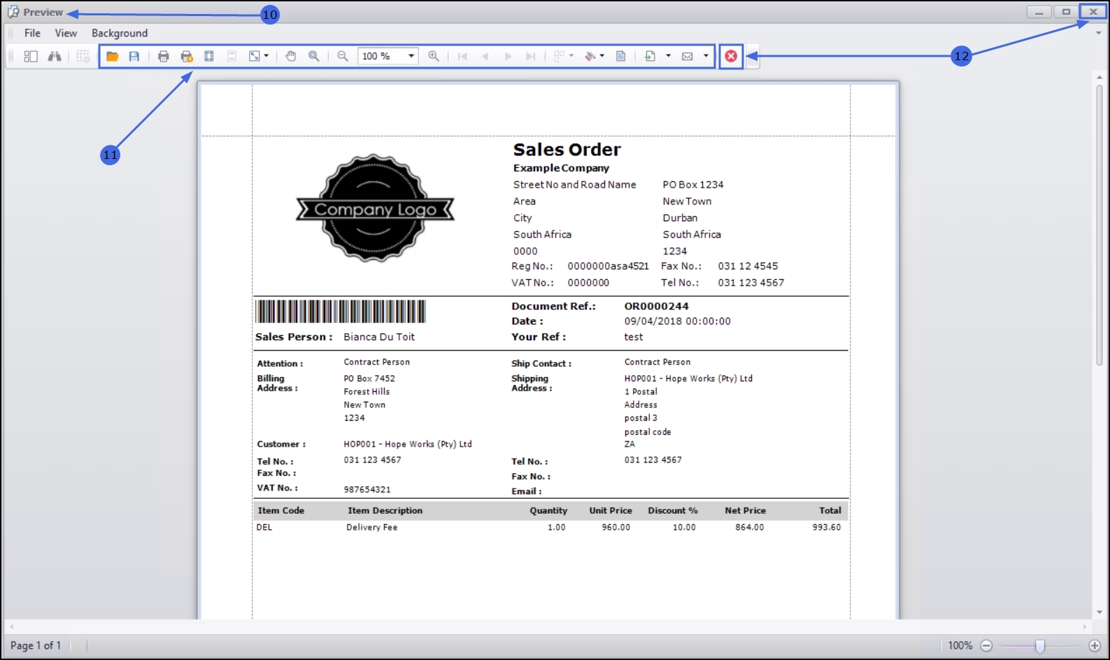Open Page Setup from the toolbar
The height and width of the screenshot is (660, 1110).
coord(208,56)
